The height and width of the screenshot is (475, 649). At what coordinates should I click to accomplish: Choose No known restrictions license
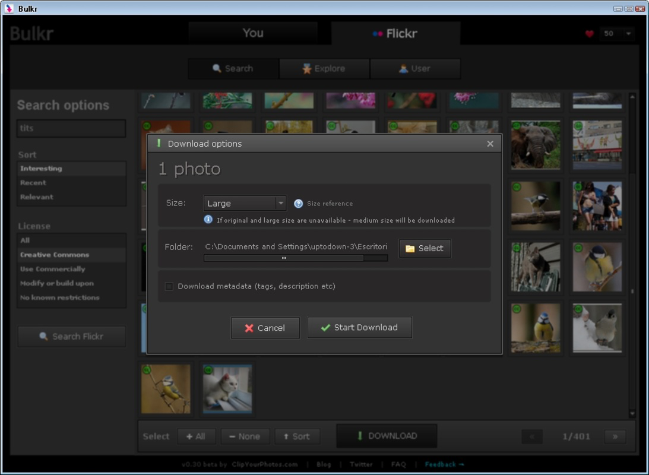click(71, 297)
